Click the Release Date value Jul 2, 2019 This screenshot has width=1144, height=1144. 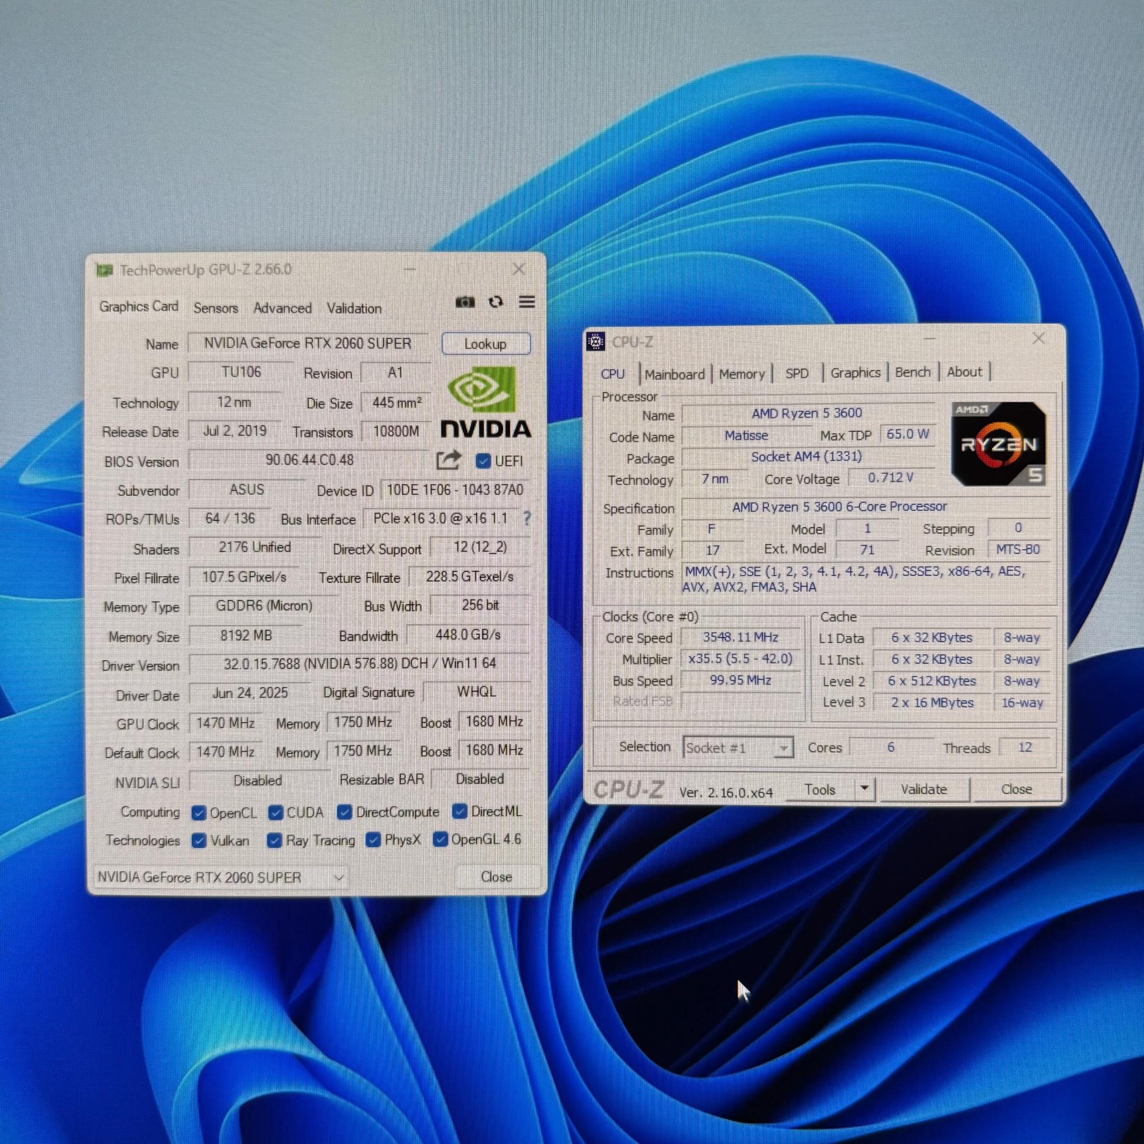tap(235, 431)
